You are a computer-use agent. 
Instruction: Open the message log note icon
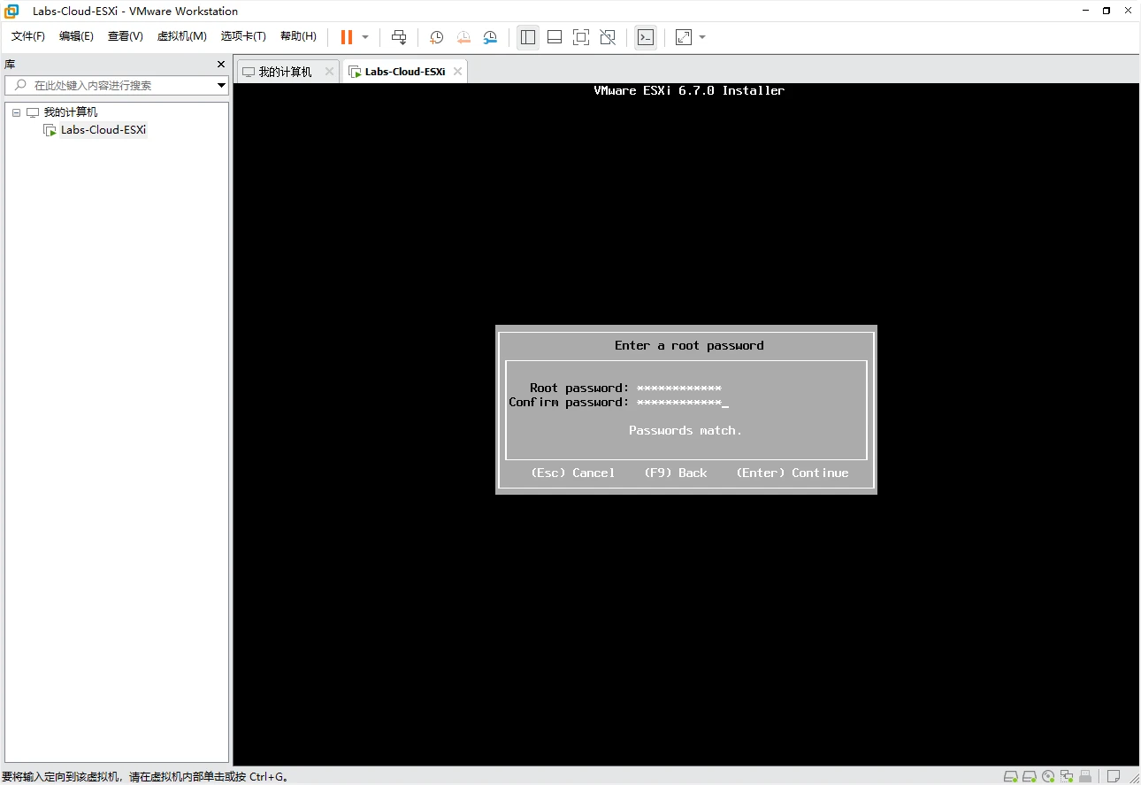pos(1113,776)
